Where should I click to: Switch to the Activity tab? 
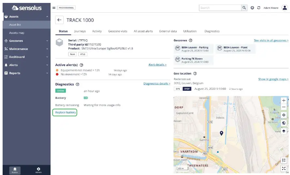97,31
